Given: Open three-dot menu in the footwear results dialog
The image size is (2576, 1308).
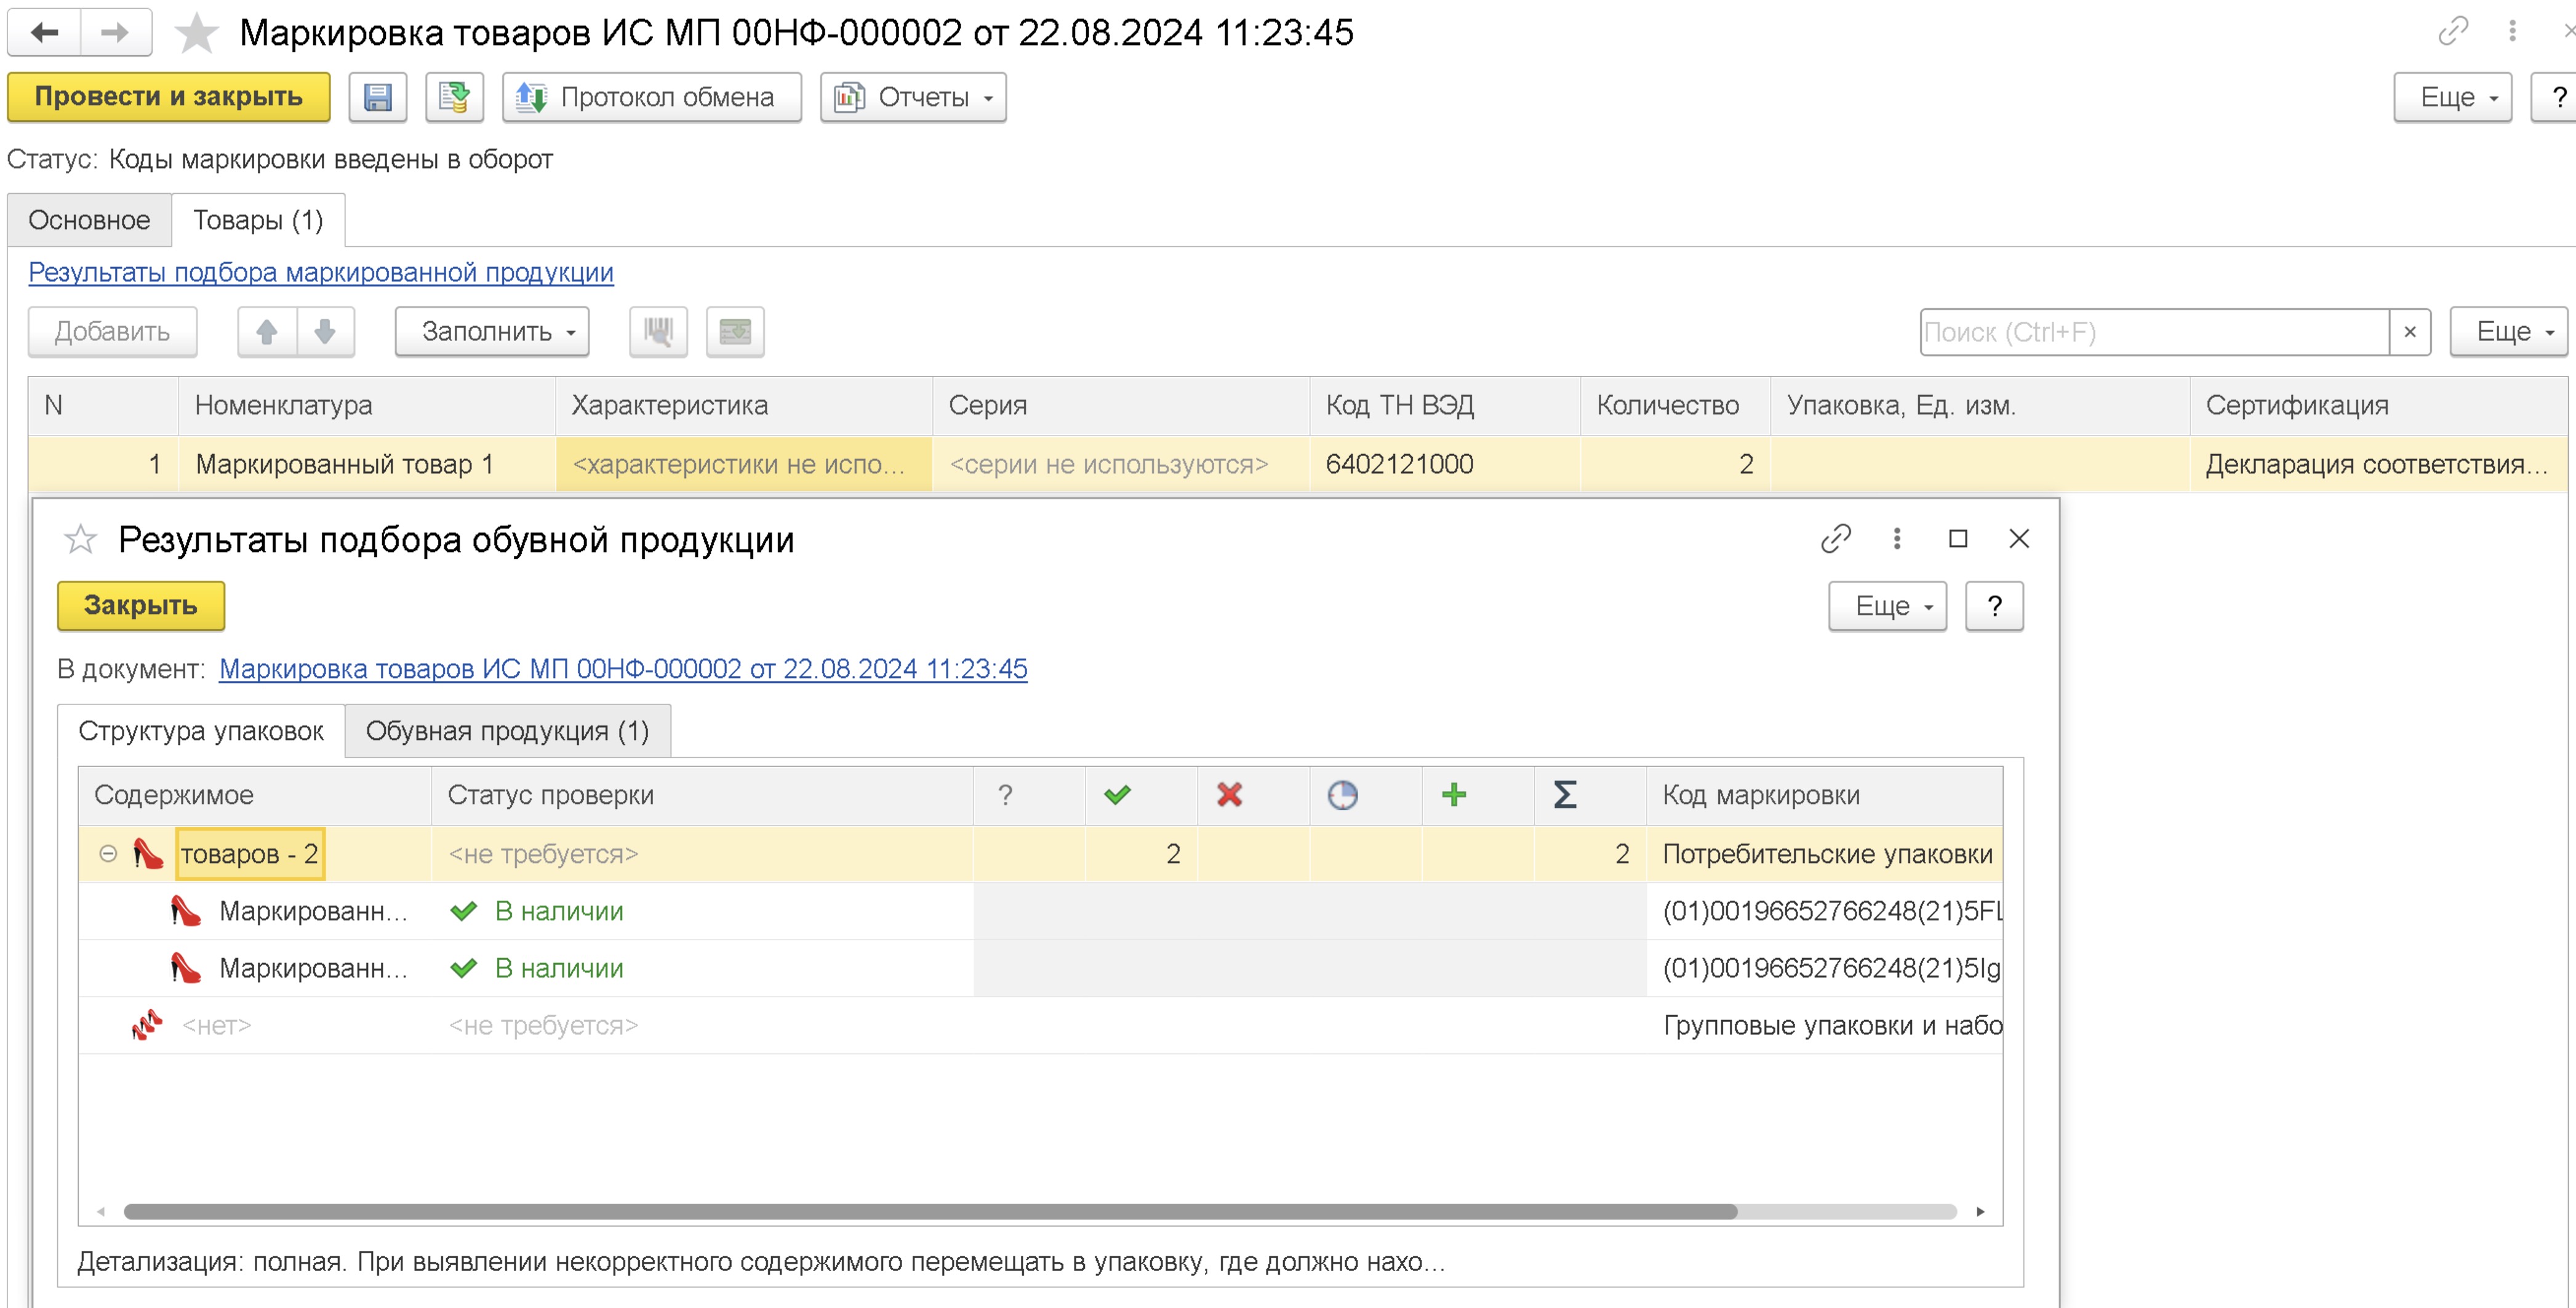Looking at the screenshot, I should (1896, 539).
